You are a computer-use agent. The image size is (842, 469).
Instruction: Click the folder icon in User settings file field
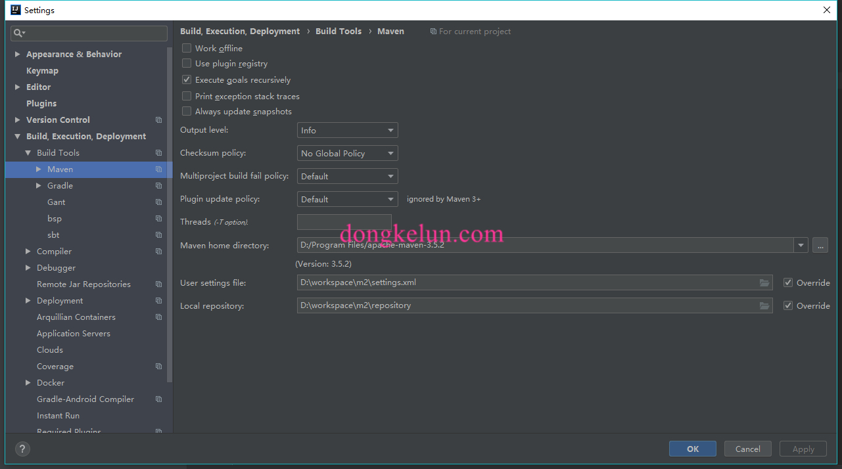(764, 283)
